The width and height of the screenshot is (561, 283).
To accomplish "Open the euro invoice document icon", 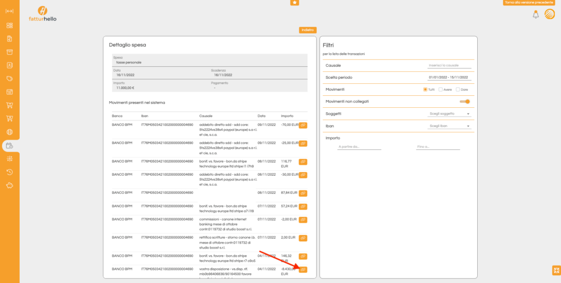I will pos(10,38).
